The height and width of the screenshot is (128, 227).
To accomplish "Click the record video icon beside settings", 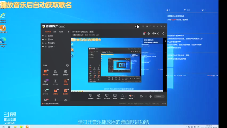I will point(141,96).
